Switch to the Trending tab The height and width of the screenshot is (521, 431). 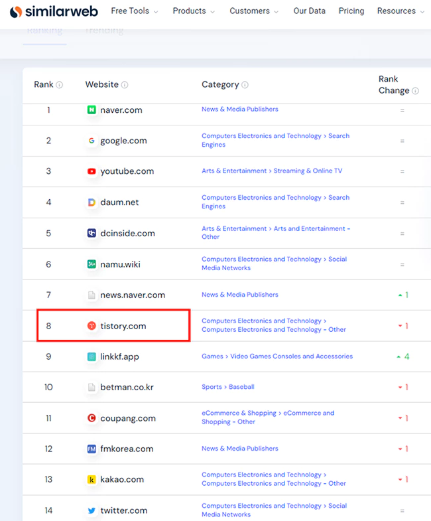pyautogui.click(x=105, y=31)
